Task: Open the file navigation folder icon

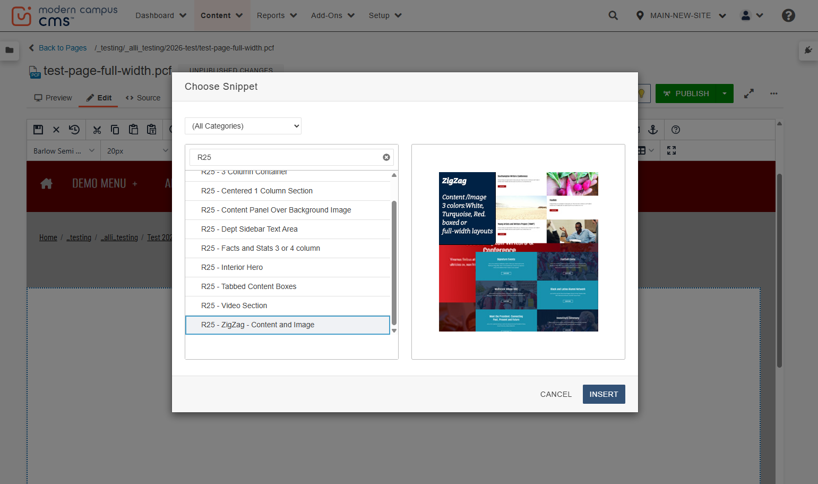Action: 9,50
